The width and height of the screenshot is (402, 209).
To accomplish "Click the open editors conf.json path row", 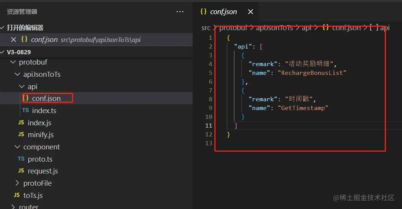I will coord(96,40).
